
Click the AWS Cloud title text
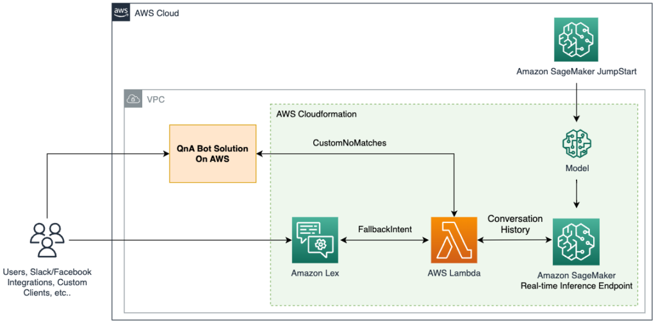[x=156, y=13]
